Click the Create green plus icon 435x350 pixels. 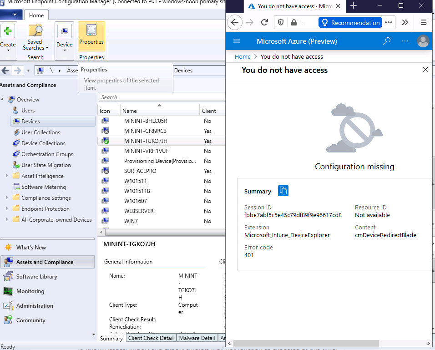(x=8, y=30)
